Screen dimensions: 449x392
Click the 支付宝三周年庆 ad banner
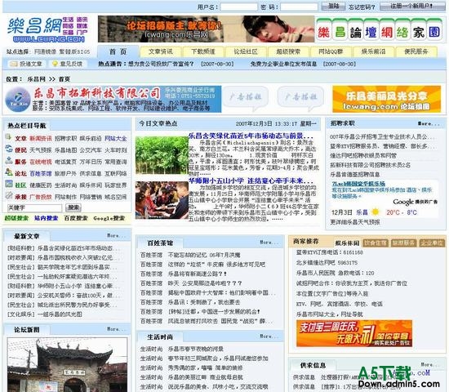[x=354, y=333]
